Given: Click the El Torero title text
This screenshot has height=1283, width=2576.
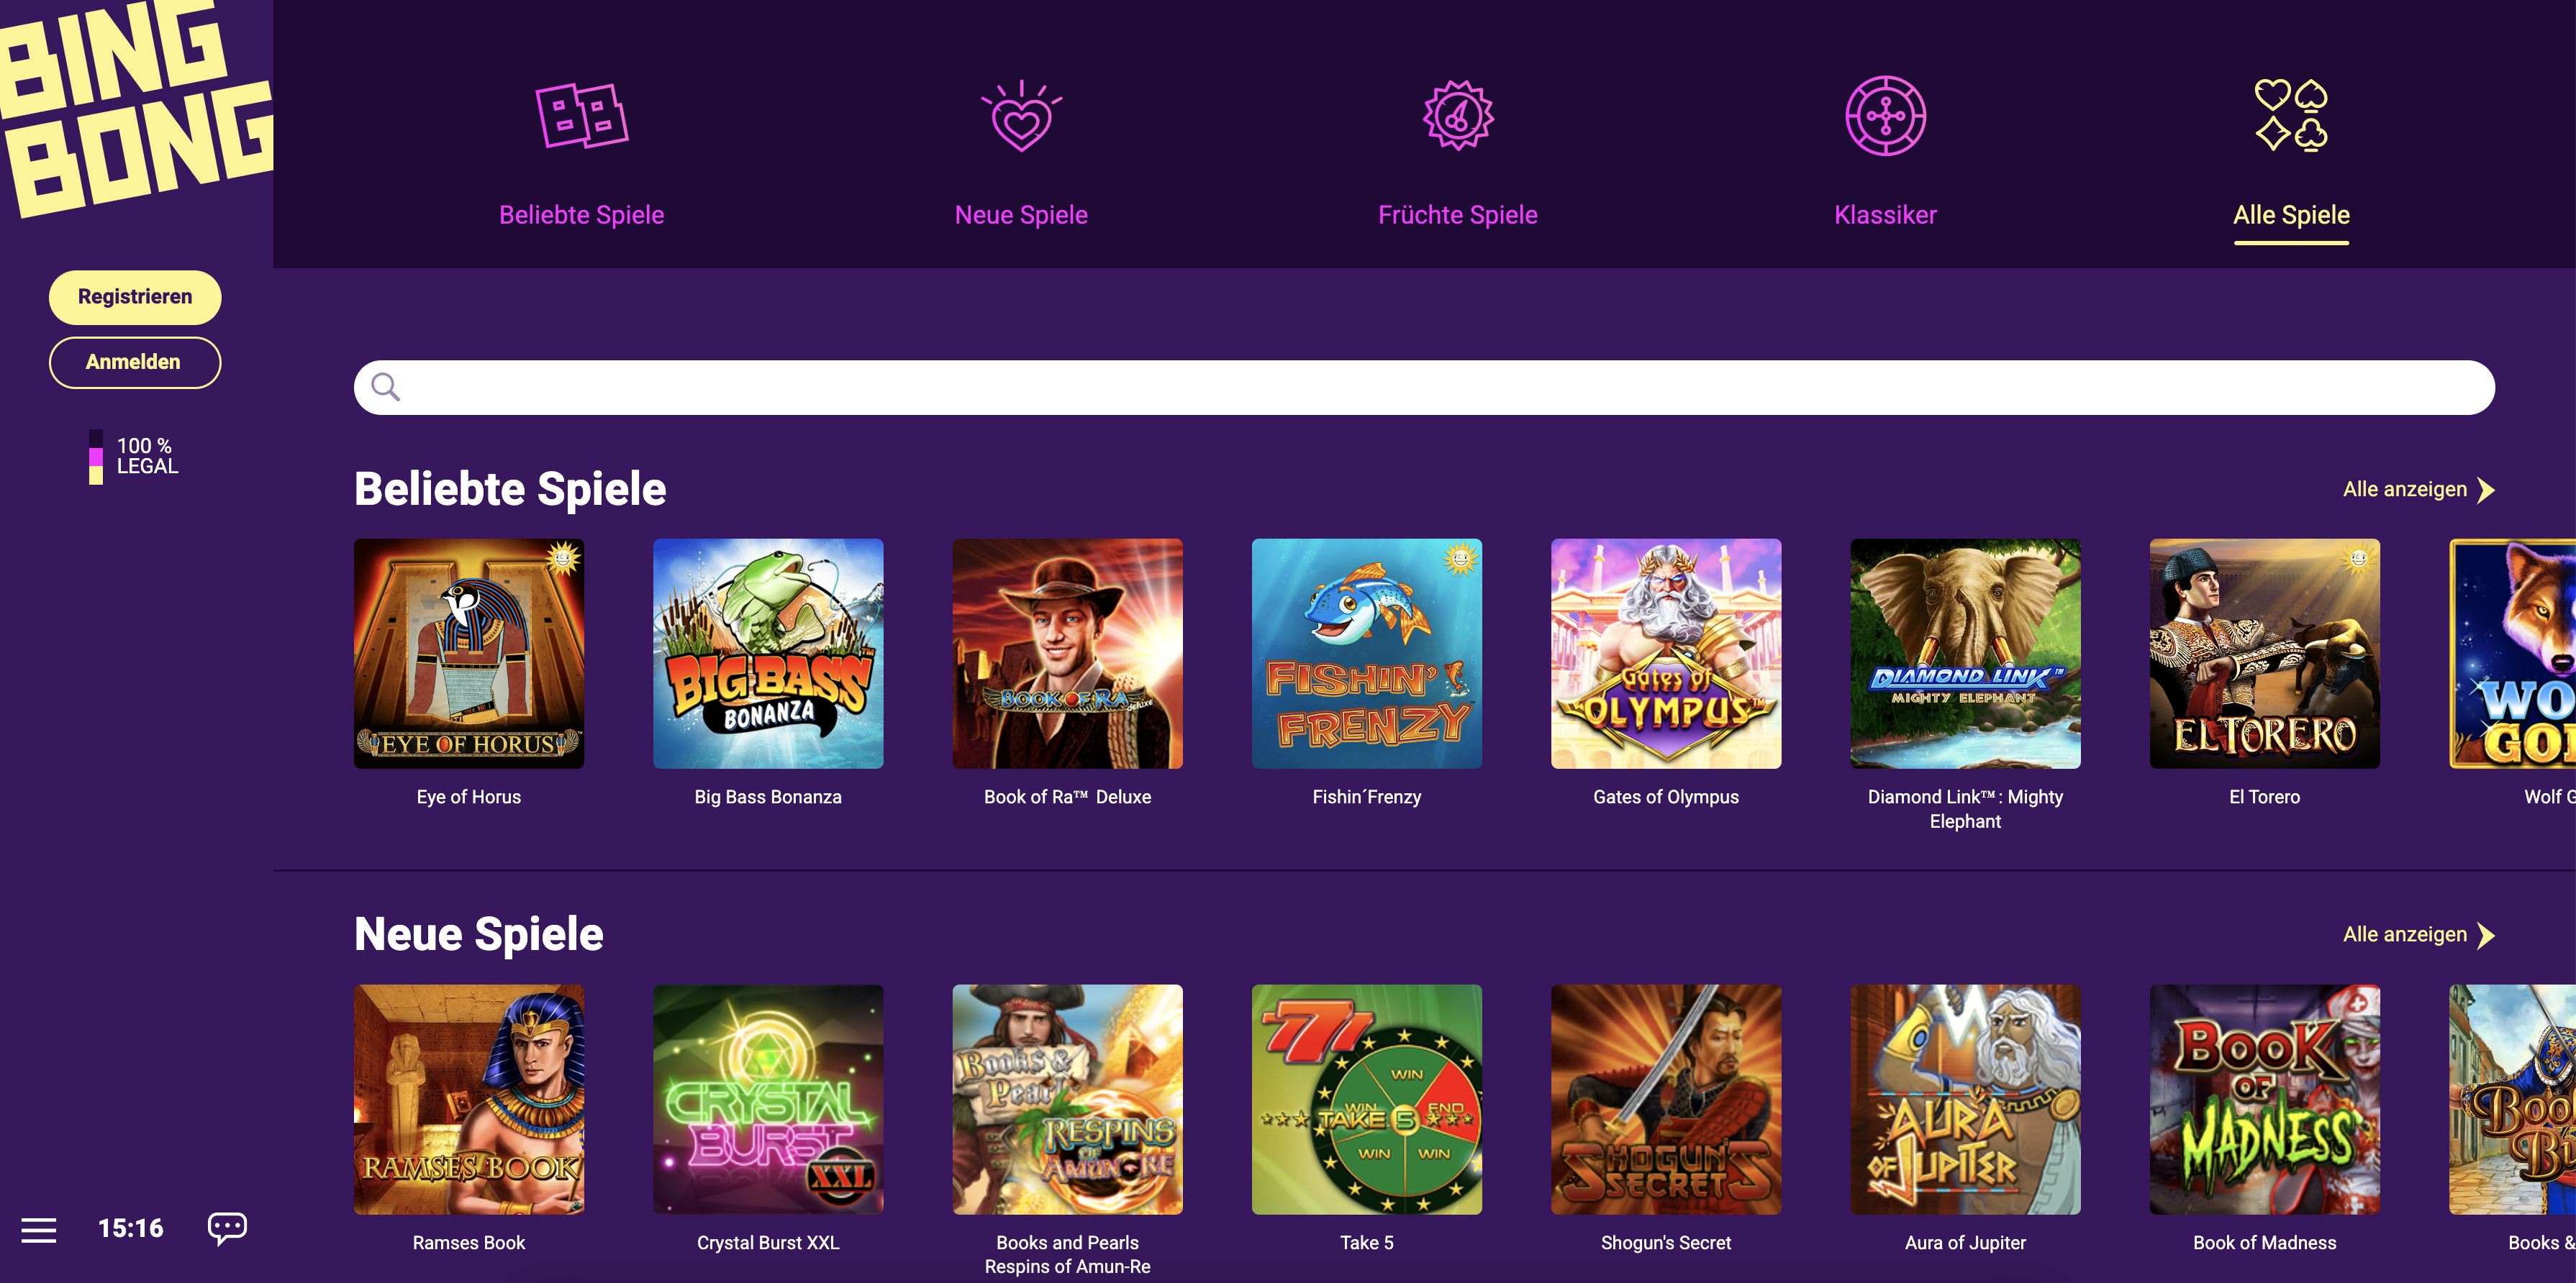Looking at the screenshot, I should 2264,798.
